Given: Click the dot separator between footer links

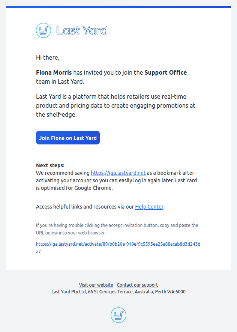Looking at the screenshot, I should tap(115, 285).
